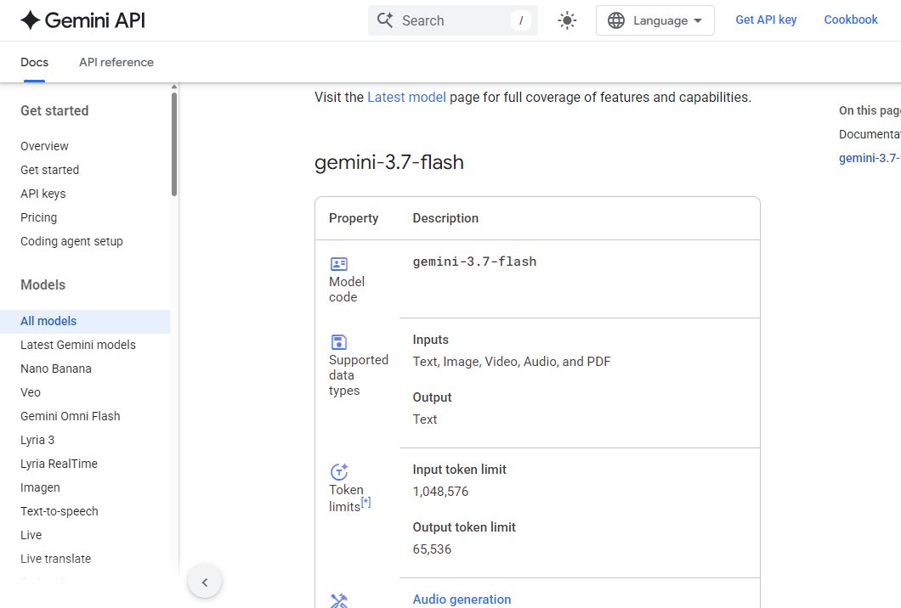Open Veo in sidebar
Screen dimensions: 901x608
tap(31, 392)
